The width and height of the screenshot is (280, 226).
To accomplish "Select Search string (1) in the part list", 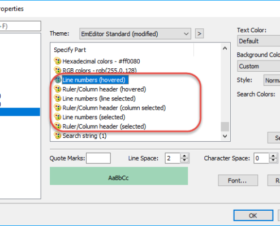I will point(84,136).
